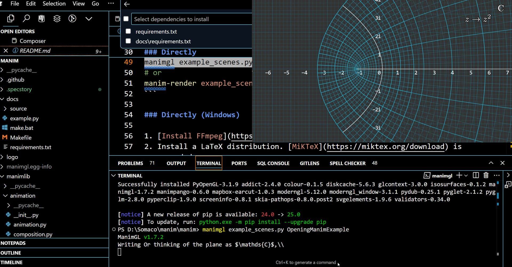Viewport: 512px width, 267px height.
Task: Select the TERMINAL panel tab
Action: [209, 163]
